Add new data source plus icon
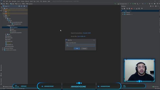160x90 pixels. [122, 9]
